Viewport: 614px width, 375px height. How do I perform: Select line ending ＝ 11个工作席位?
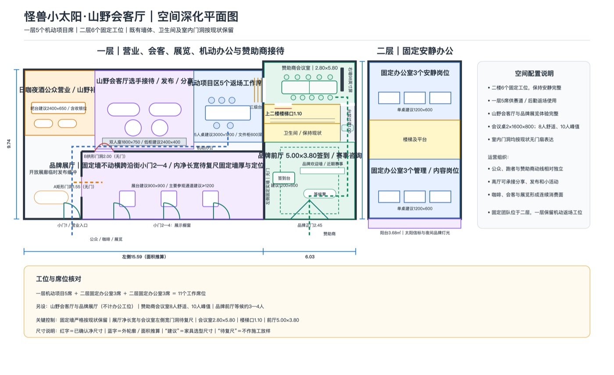click(x=121, y=293)
